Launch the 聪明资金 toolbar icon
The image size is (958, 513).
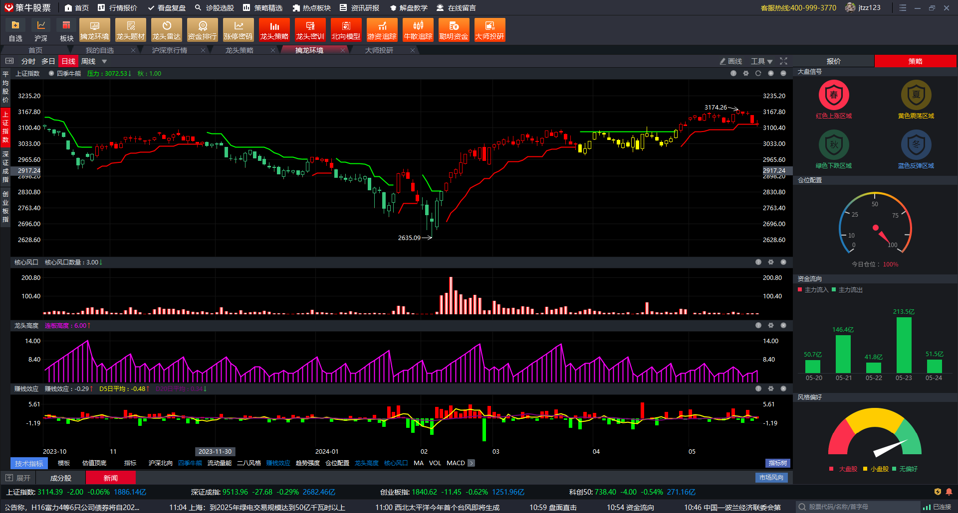(x=454, y=30)
